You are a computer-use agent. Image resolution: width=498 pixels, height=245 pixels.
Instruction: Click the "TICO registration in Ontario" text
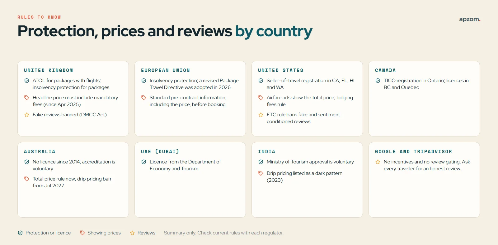(426, 84)
